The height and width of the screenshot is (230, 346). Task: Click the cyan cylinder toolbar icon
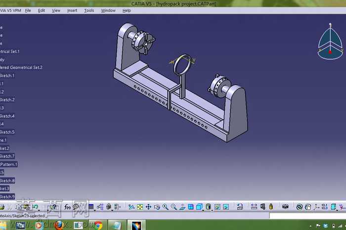(x=334, y=207)
